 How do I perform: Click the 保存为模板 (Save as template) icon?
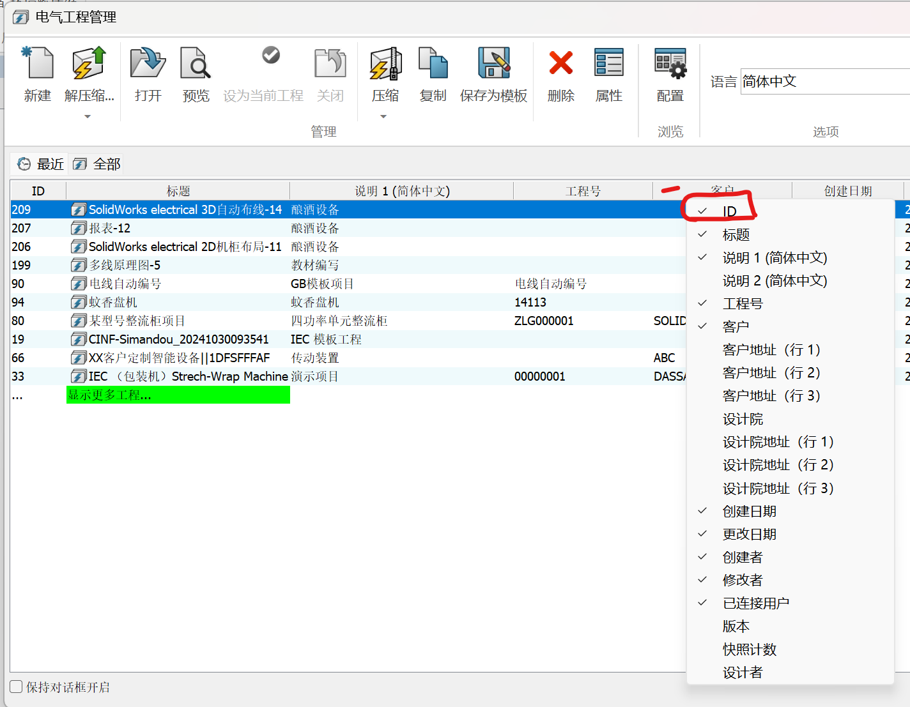click(x=493, y=65)
